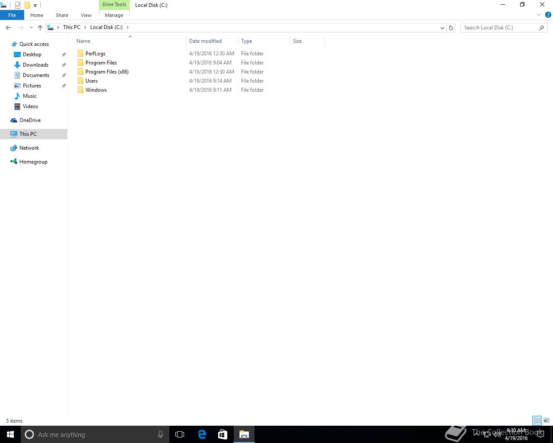This screenshot has height=443, width=553.
Task: Click the Cortana Ask me anything box
Action: click(x=94, y=434)
